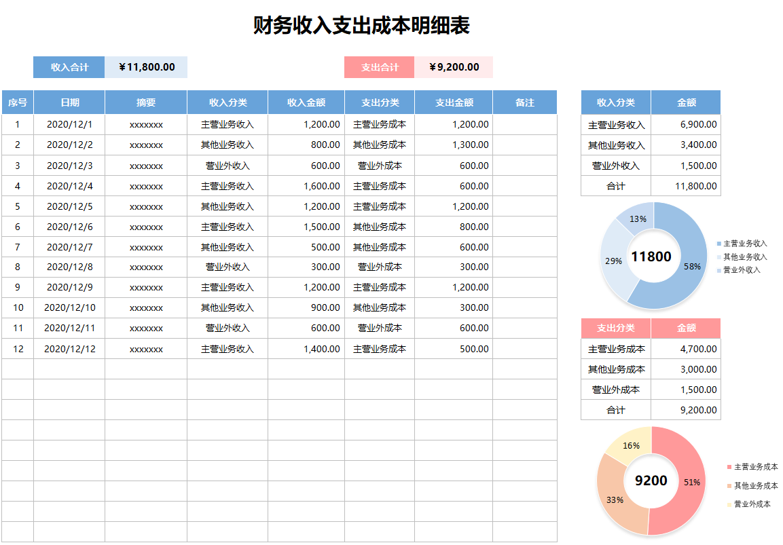
Task: Click the pink 支出分类 summary header
Action: pyautogui.click(x=616, y=328)
